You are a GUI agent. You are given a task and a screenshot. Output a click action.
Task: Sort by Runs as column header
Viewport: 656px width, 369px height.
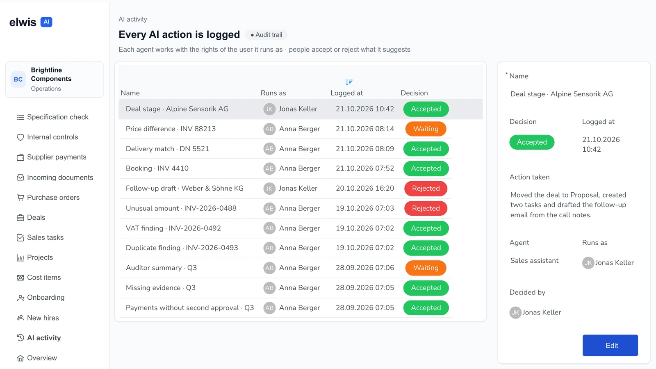(x=273, y=93)
